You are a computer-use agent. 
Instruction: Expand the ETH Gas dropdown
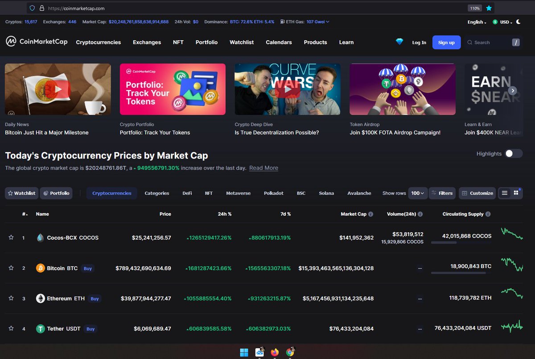tap(317, 21)
